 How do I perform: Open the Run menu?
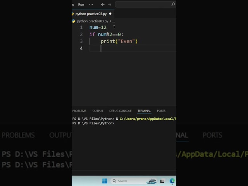click(x=81, y=5)
